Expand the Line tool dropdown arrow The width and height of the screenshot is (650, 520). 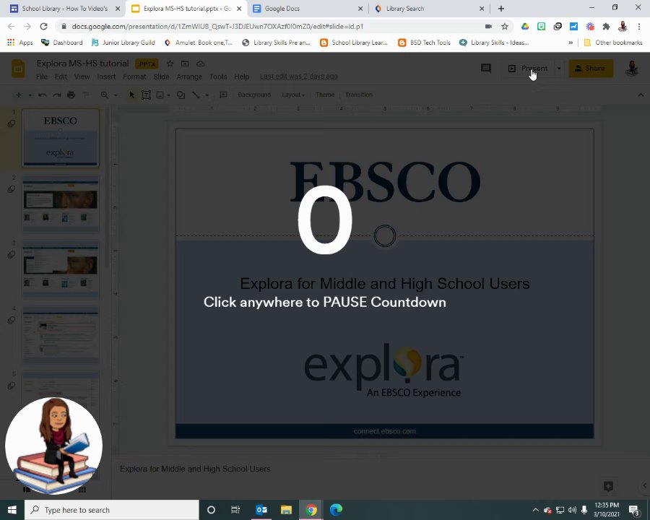click(207, 95)
